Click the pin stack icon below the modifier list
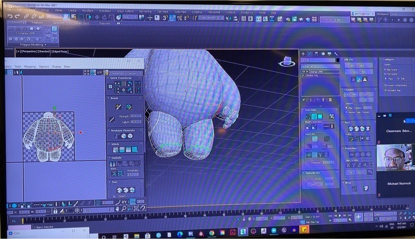This screenshot has height=239, width=415. point(304,100)
